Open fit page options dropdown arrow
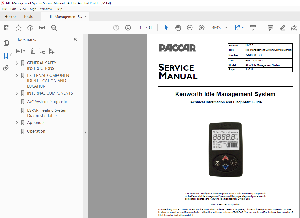 pyautogui.click(x=242, y=28)
